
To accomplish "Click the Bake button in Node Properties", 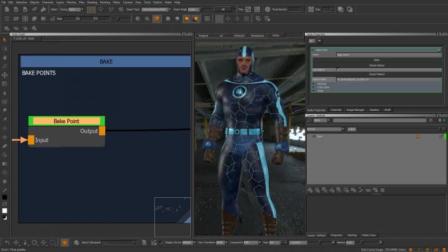I will pyautogui.click(x=376, y=60).
